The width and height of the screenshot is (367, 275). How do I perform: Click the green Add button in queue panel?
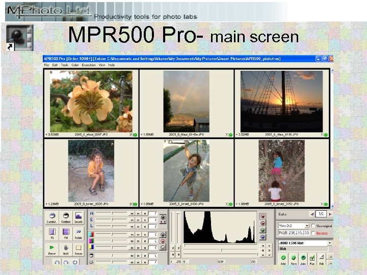point(283,259)
